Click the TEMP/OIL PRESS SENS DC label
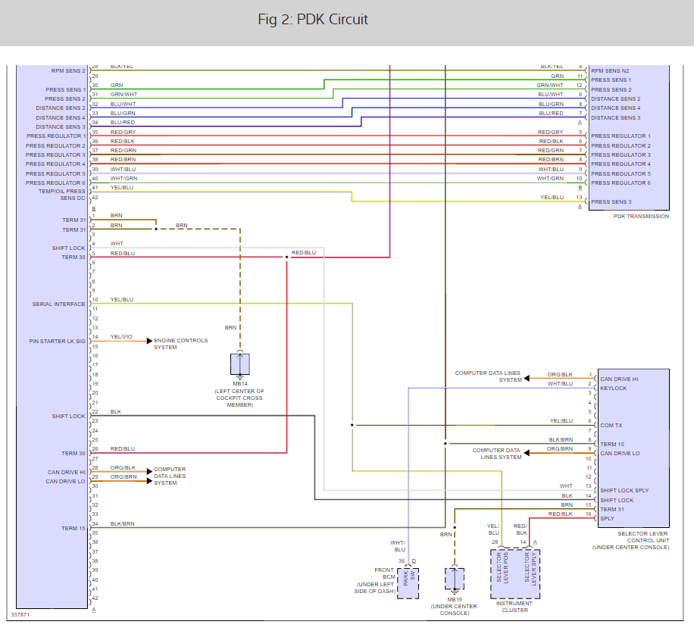694x634 pixels. [62, 195]
